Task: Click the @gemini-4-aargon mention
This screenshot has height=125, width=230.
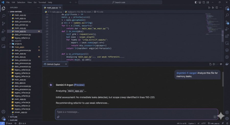Action: (187, 73)
